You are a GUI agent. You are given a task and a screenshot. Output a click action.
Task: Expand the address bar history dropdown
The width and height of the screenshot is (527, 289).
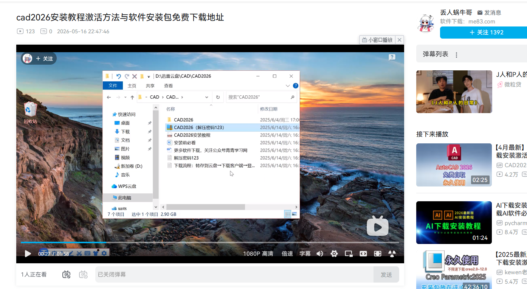click(207, 97)
